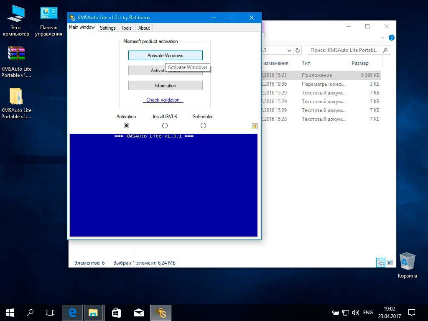Viewport: 428px width, 321px height.
Task: Sort by the Тип column header
Action: (324, 63)
